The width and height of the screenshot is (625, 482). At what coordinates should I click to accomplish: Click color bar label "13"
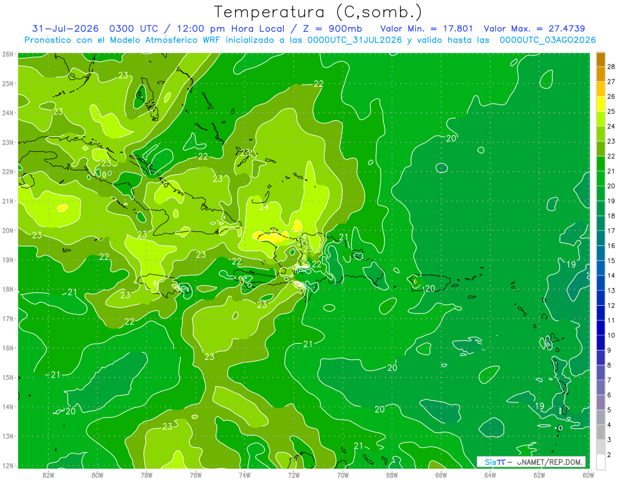[x=611, y=290]
